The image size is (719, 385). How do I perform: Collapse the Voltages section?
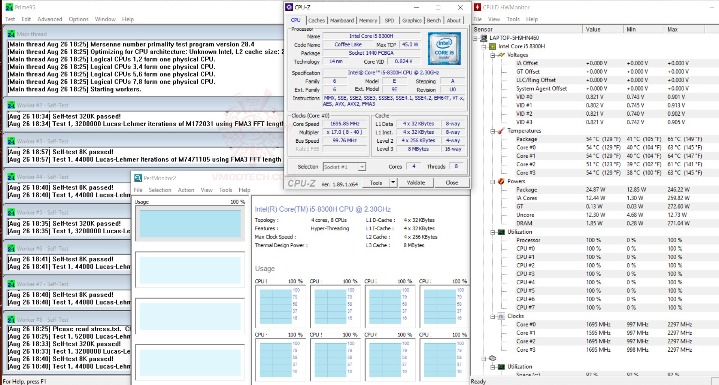pyautogui.click(x=493, y=55)
